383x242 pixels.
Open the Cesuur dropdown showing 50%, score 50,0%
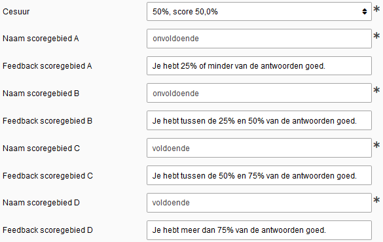259,12
